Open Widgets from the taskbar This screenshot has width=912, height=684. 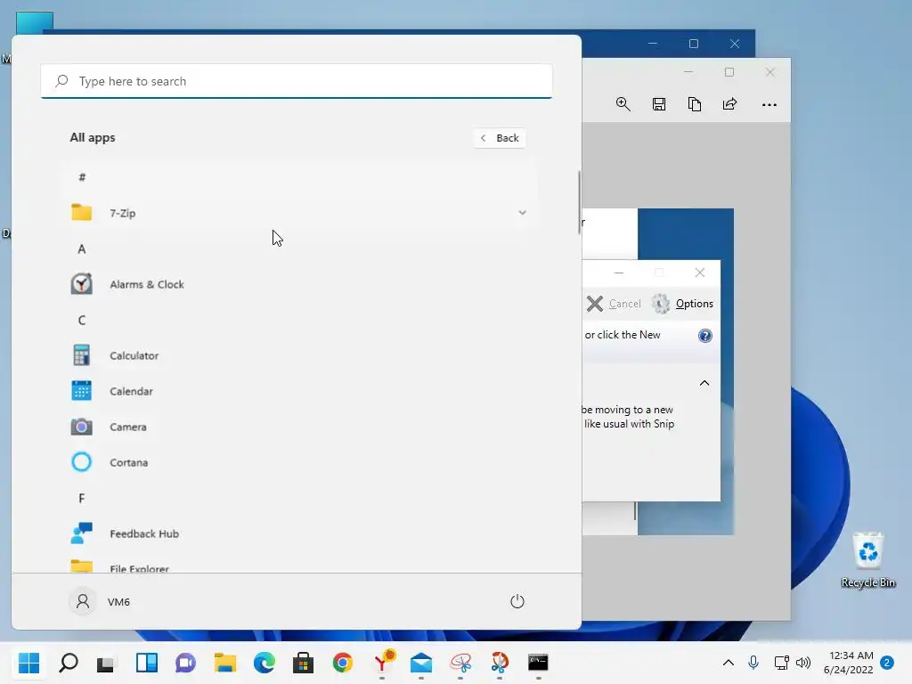(x=147, y=663)
